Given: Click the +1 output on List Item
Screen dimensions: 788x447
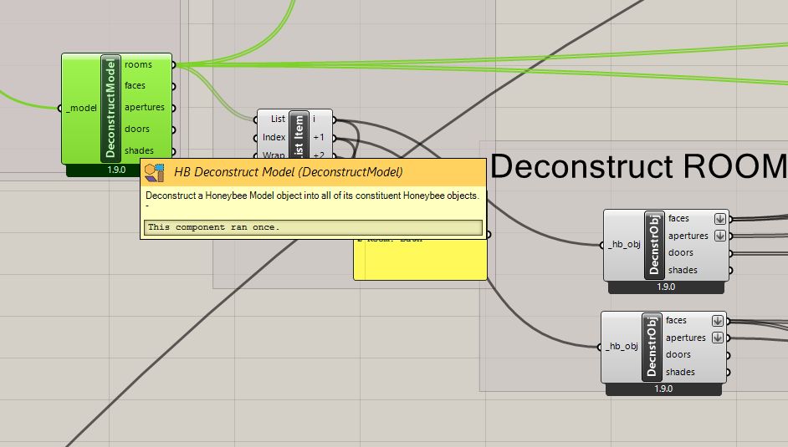Looking at the screenshot, I should pyautogui.click(x=320, y=137).
